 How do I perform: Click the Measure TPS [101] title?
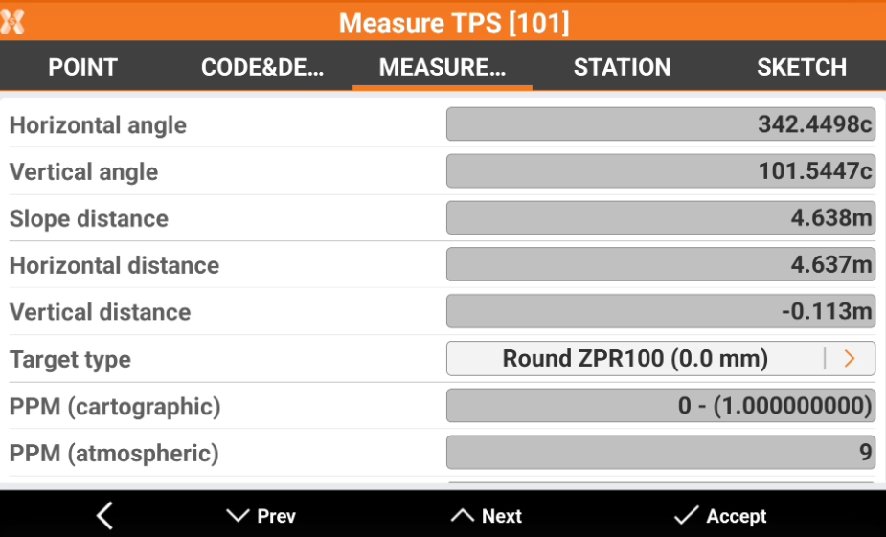[x=454, y=22]
